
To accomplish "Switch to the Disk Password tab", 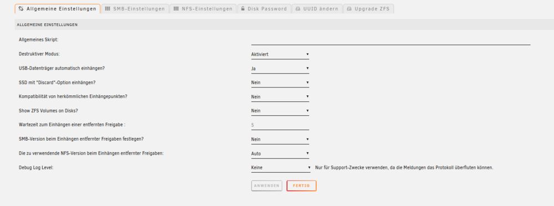I will (264, 9).
